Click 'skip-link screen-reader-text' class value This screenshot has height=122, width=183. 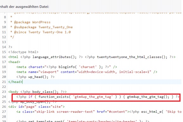click(x=64, y=112)
